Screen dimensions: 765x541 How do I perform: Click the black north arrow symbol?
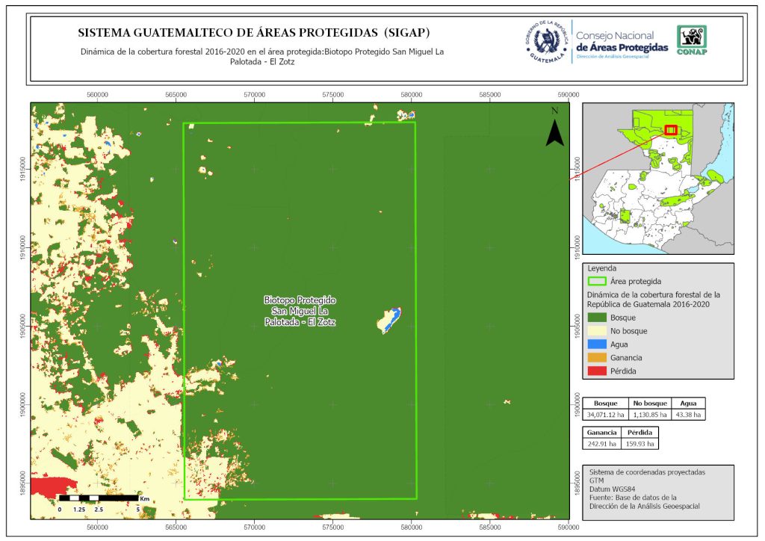[554, 132]
